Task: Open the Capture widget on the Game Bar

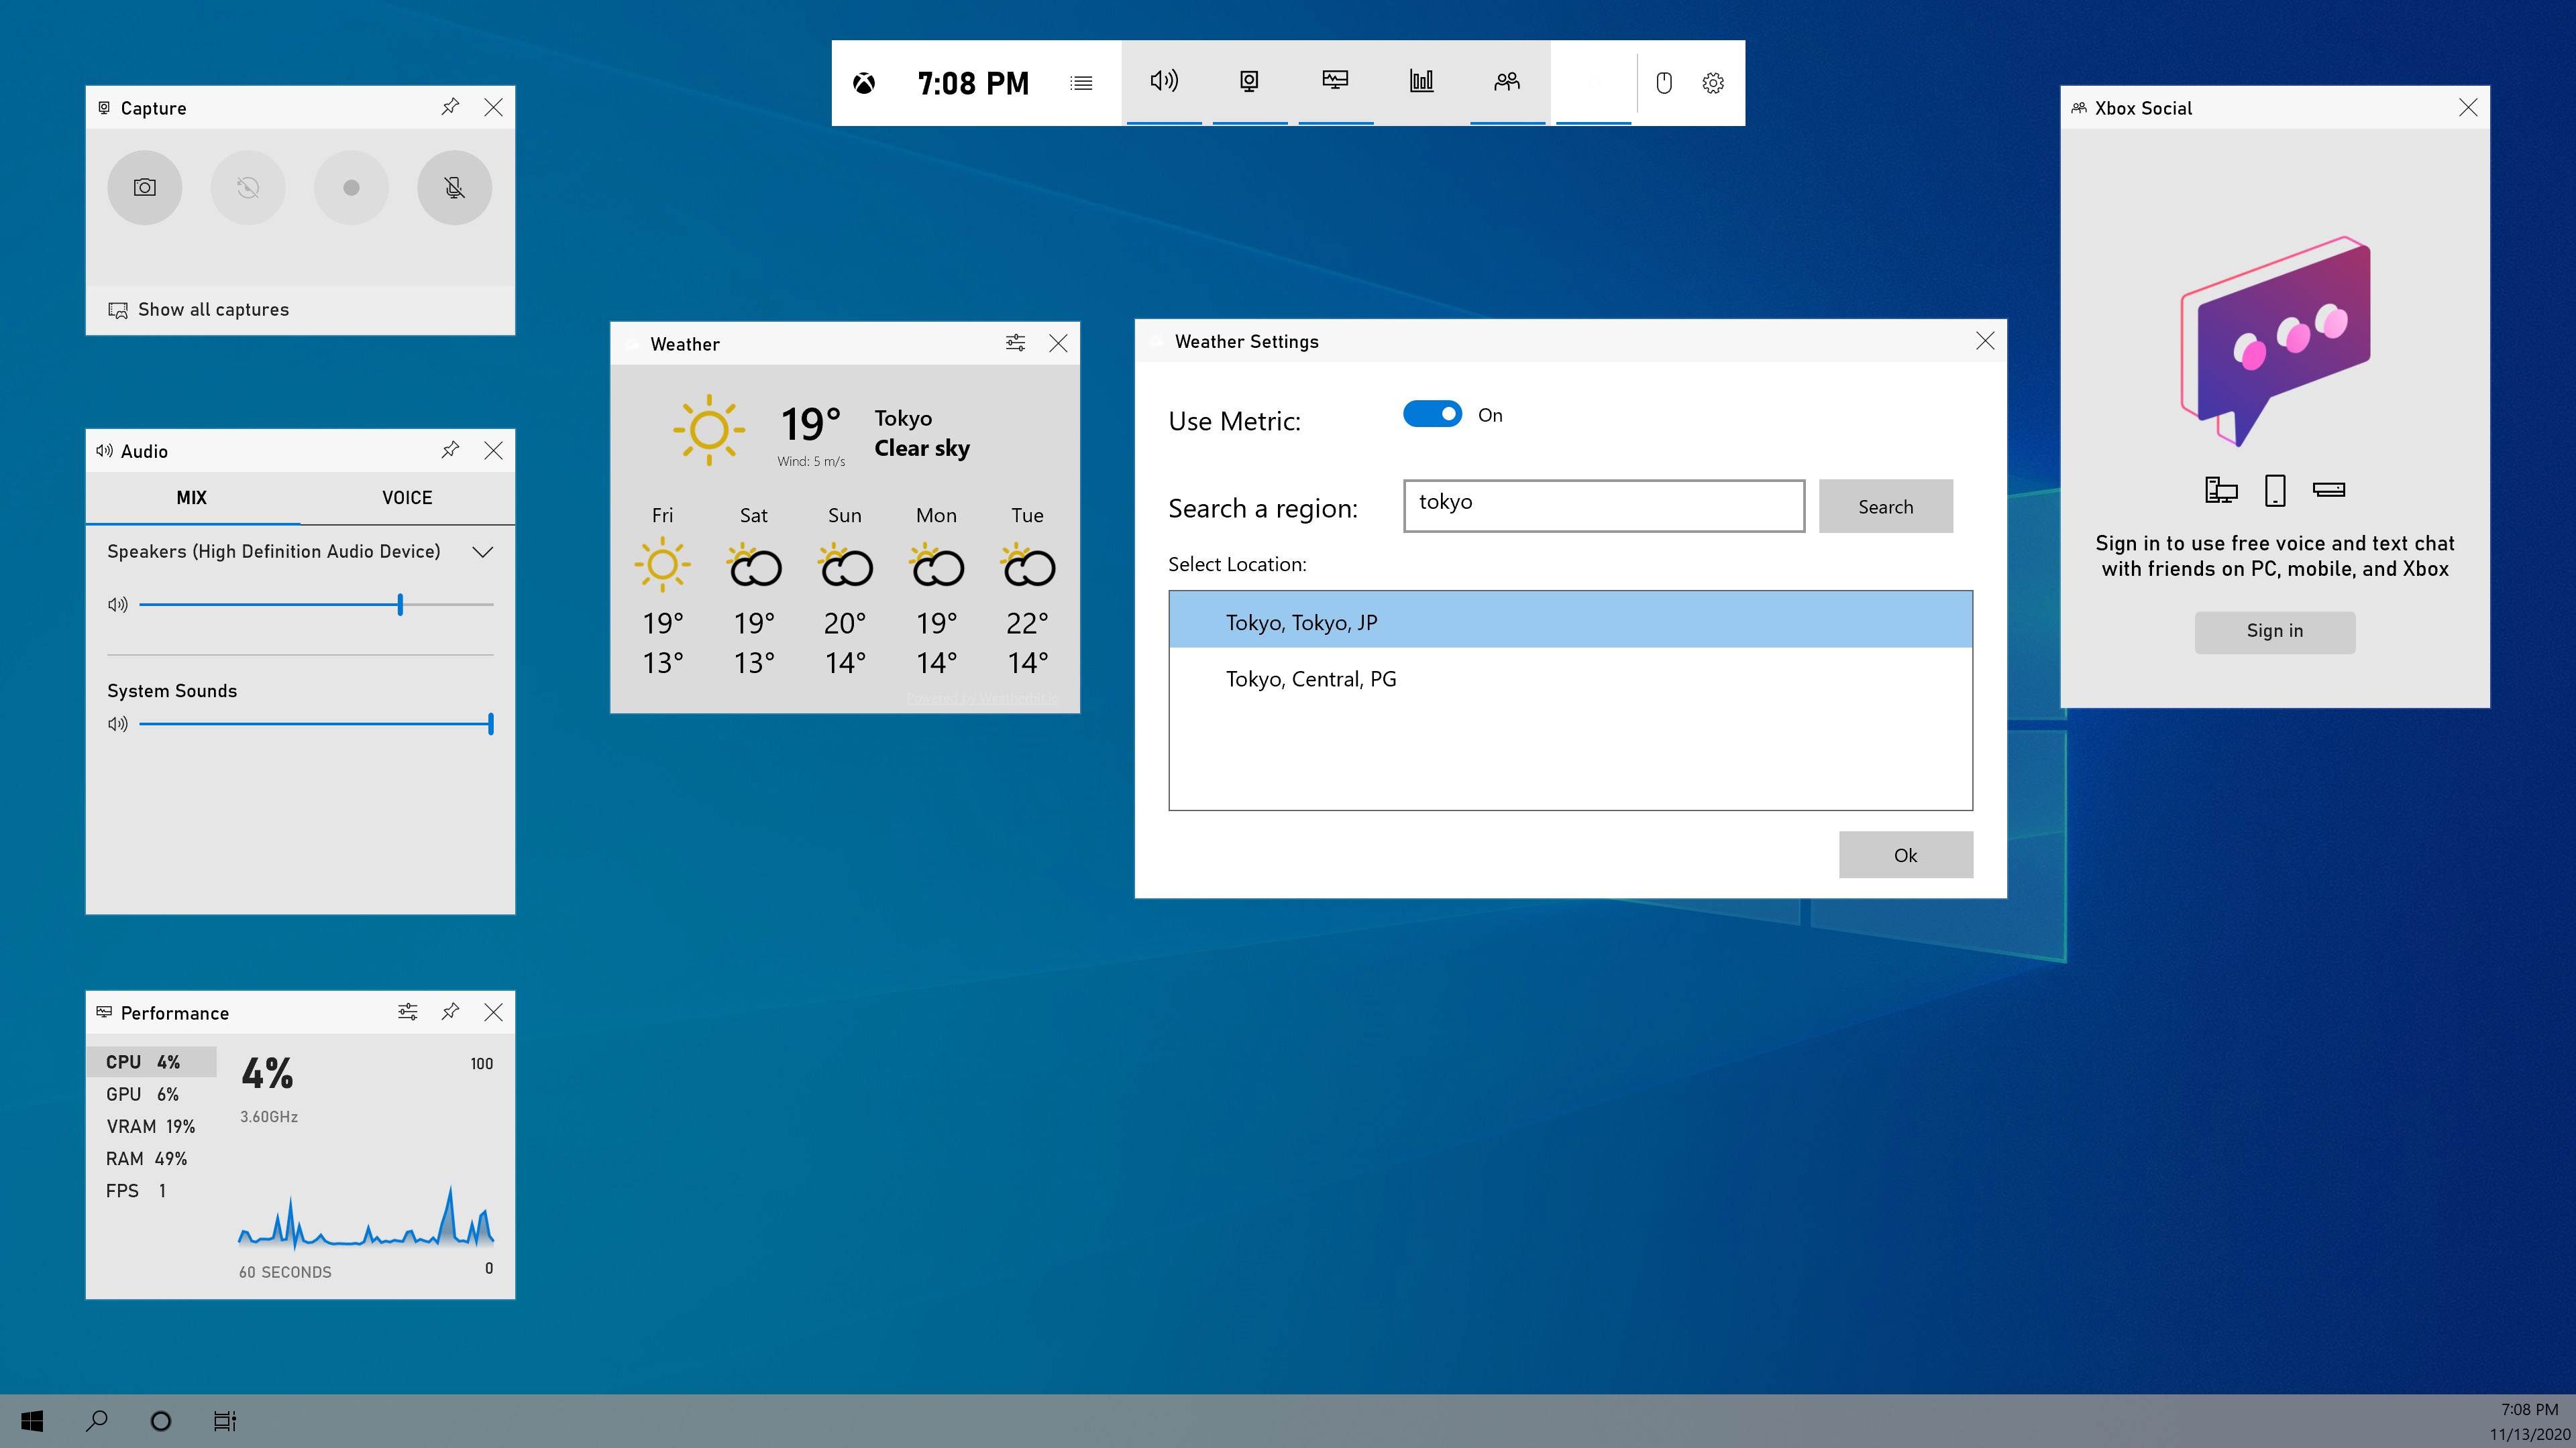Action: (x=1250, y=82)
